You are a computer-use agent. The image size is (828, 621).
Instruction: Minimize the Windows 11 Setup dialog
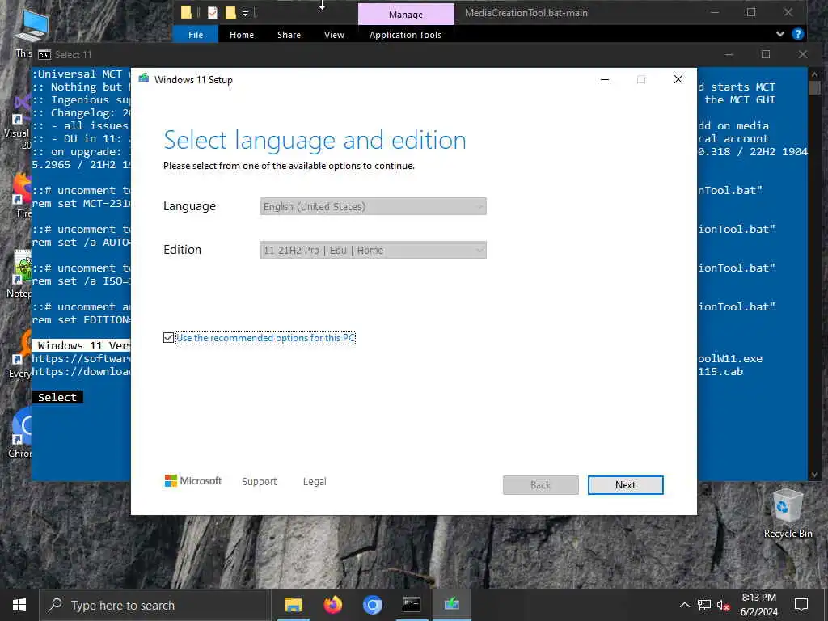point(605,80)
